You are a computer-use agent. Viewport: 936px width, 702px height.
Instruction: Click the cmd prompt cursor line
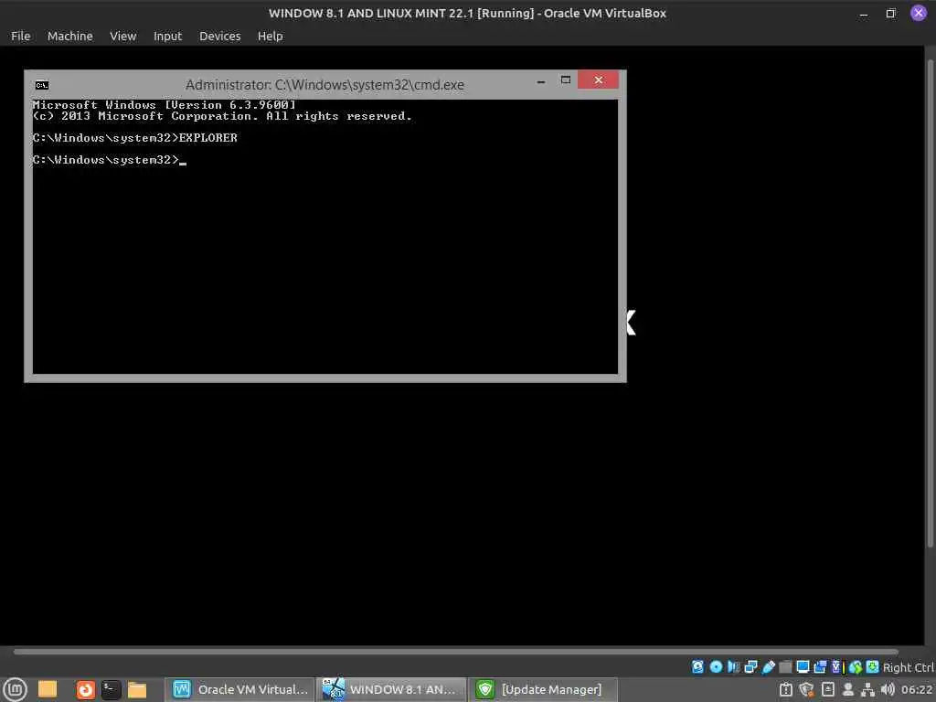click(x=110, y=160)
